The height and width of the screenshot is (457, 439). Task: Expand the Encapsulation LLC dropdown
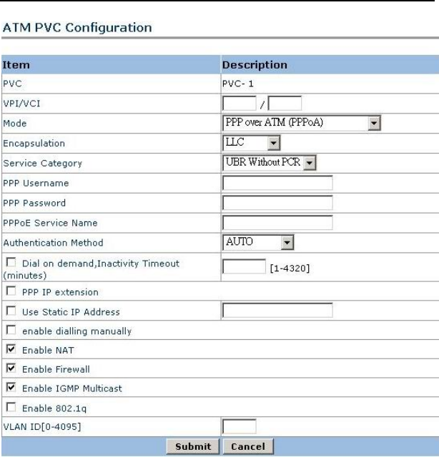pyautogui.click(x=247, y=142)
